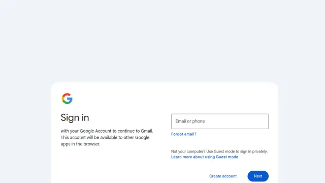Open the Forgot email? link
Viewport: 325px width, 183px height.
tap(184, 134)
